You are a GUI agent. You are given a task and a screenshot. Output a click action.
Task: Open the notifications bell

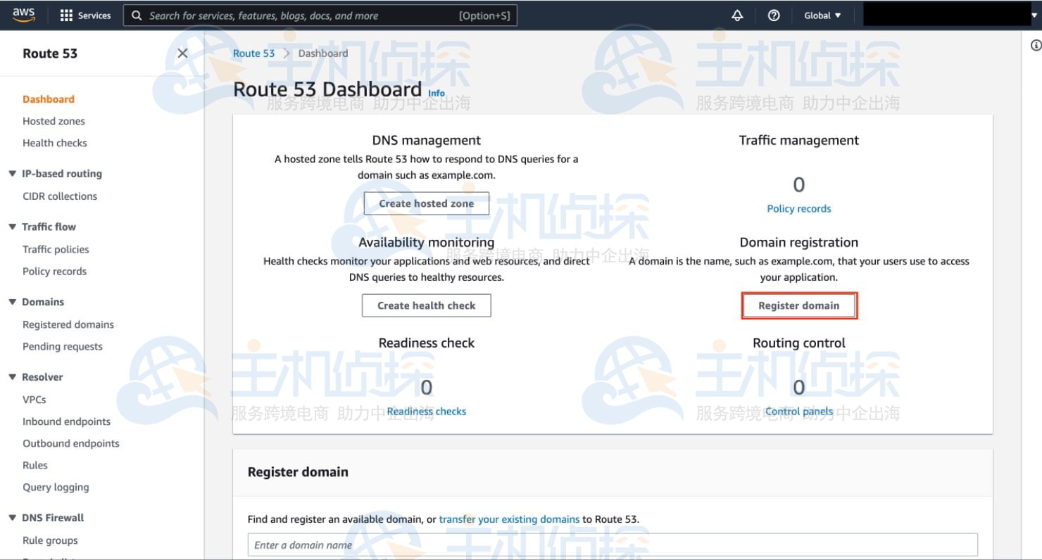coord(737,15)
